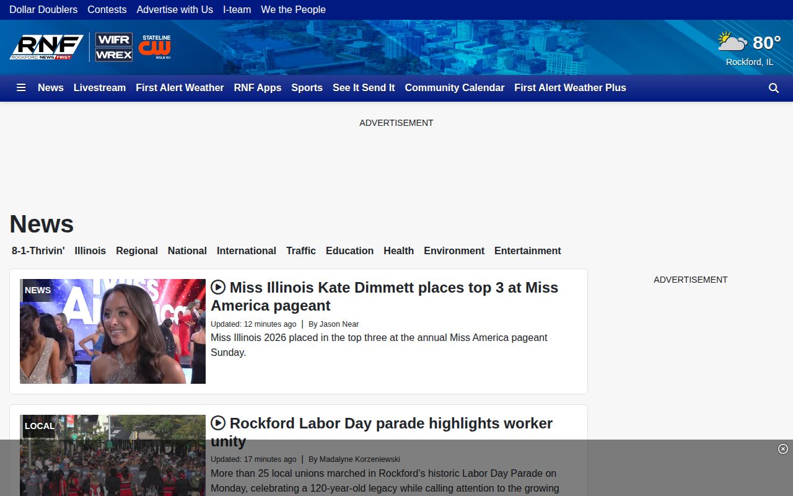Select the Regional news category

point(137,250)
